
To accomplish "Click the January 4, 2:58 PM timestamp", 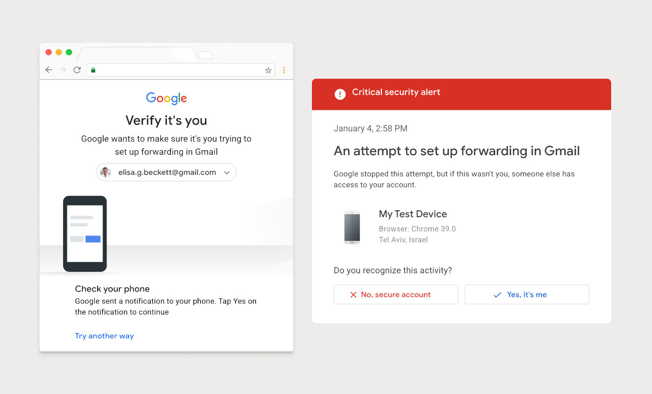I will pyautogui.click(x=371, y=129).
